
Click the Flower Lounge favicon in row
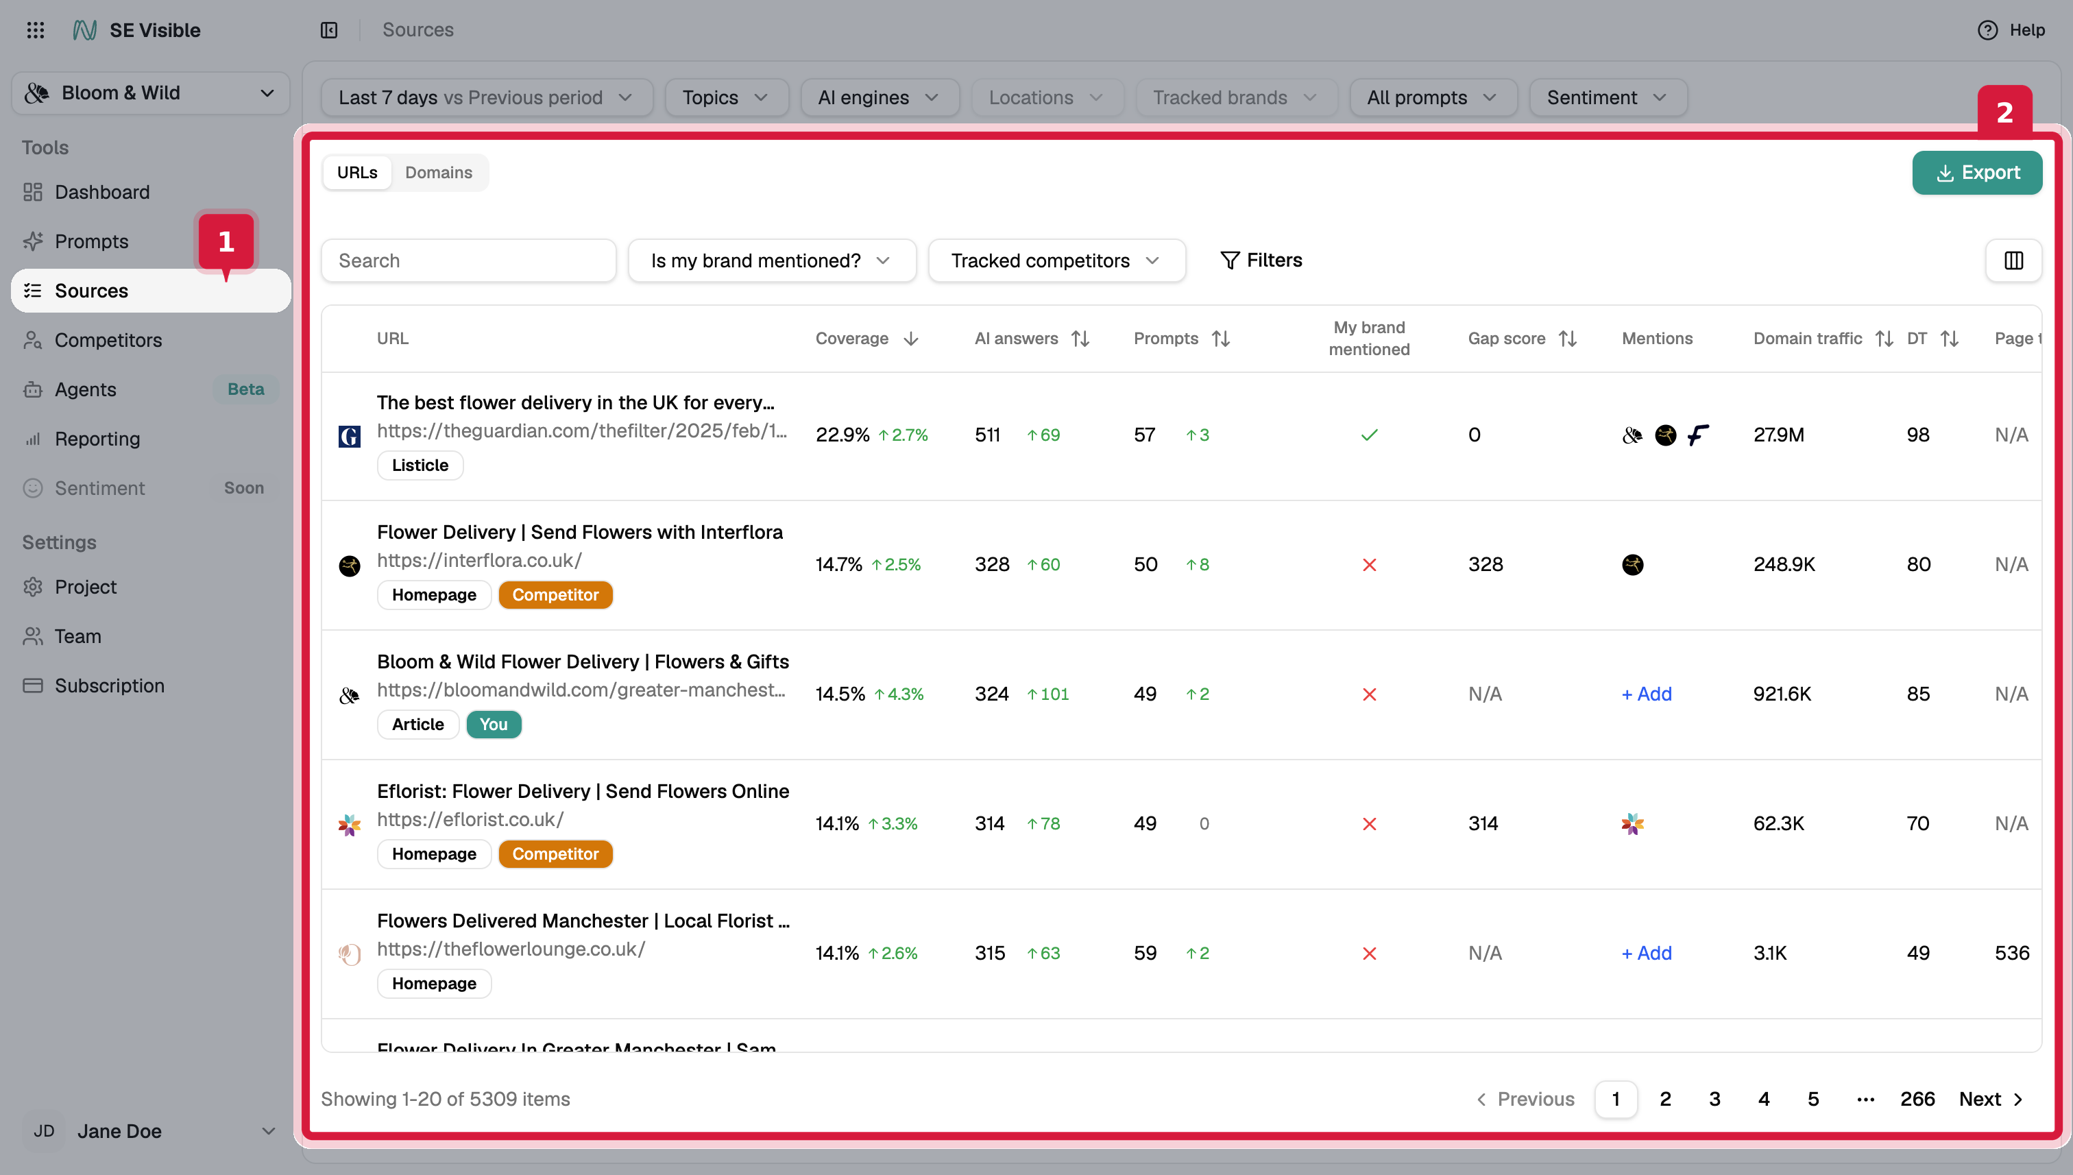(350, 955)
